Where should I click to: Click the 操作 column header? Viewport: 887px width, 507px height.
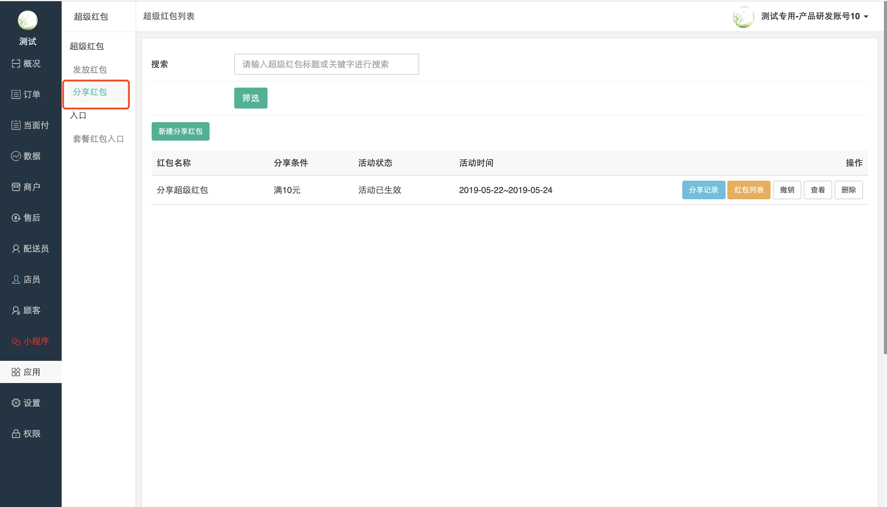click(x=854, y=163)
